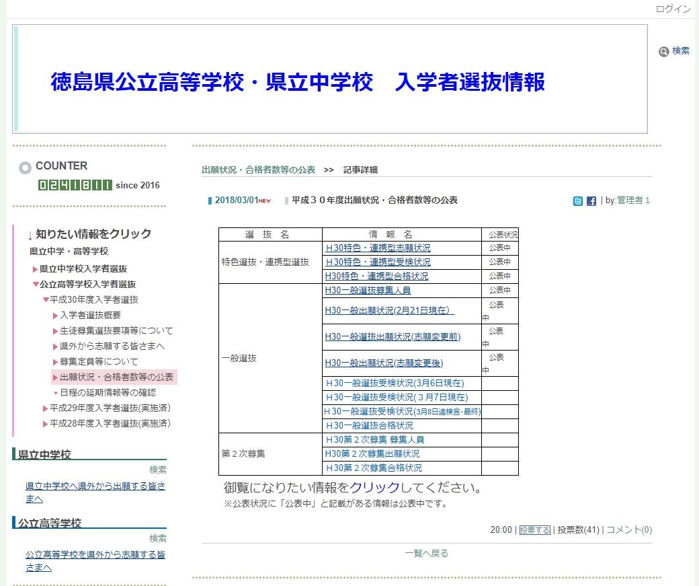Click the 2018/03/01 article date
This screenshot has width=699, height=586.
[x=237, y=200]
